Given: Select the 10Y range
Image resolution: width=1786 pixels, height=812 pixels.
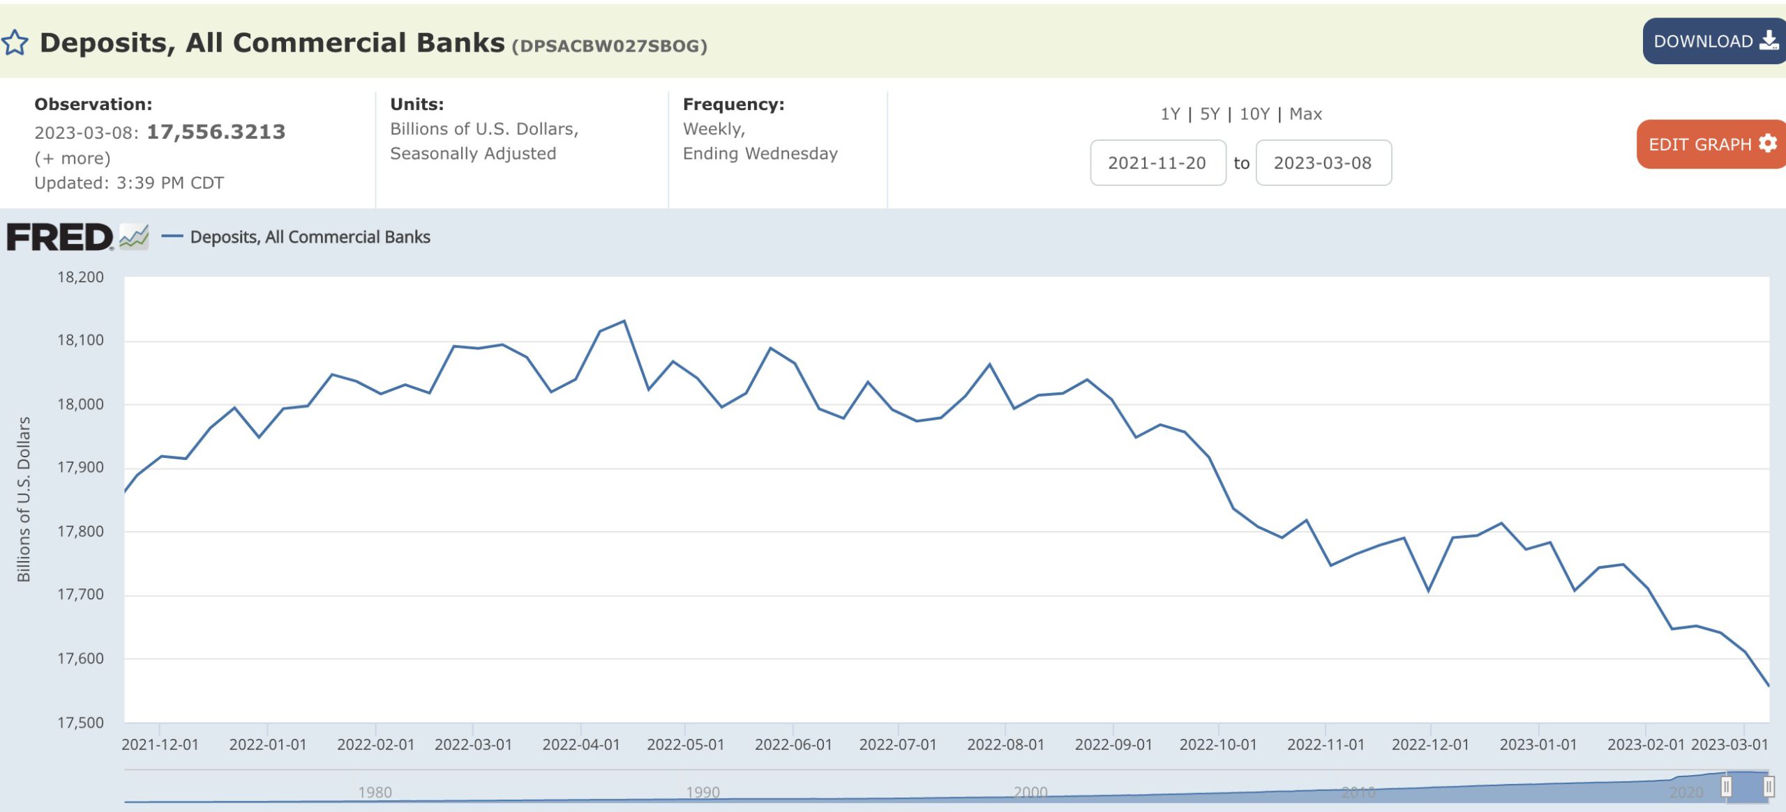Looking at the screenshot, I should [x=1254, y=114].
